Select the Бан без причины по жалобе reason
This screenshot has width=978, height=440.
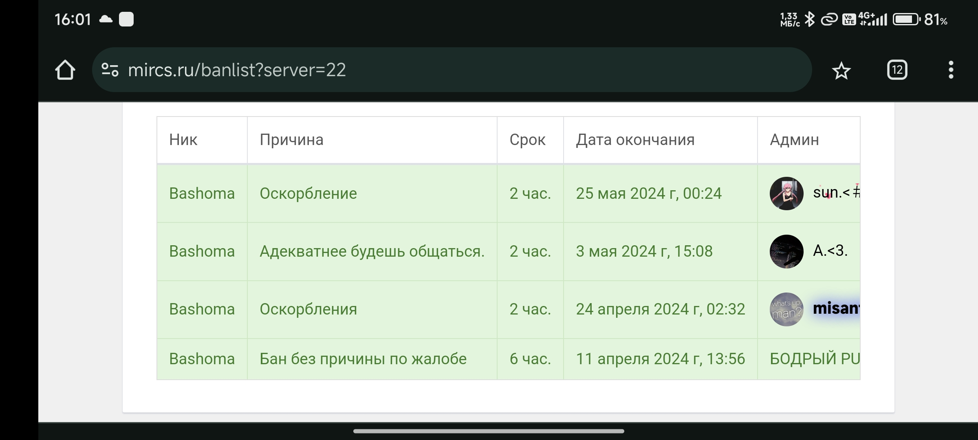point(363,359)
